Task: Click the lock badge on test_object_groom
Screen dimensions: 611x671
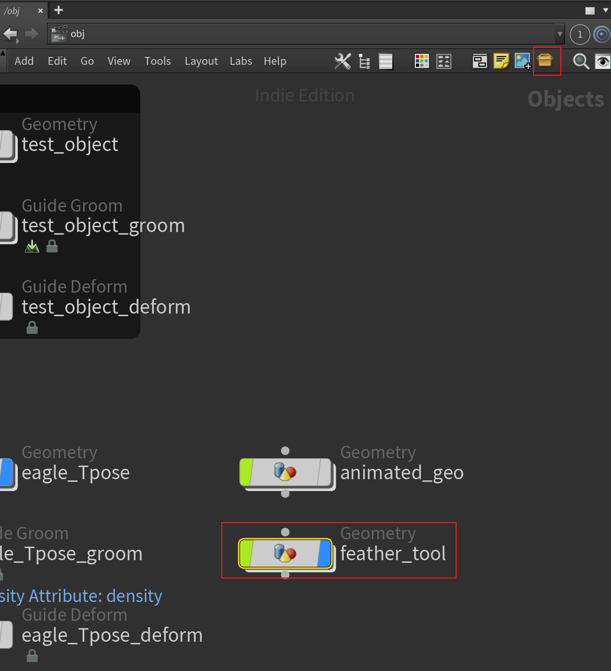Action: [52, 246]
